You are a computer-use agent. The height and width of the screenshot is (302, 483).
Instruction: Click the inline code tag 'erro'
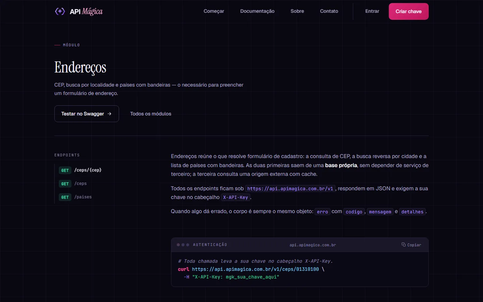coord(322,212)
